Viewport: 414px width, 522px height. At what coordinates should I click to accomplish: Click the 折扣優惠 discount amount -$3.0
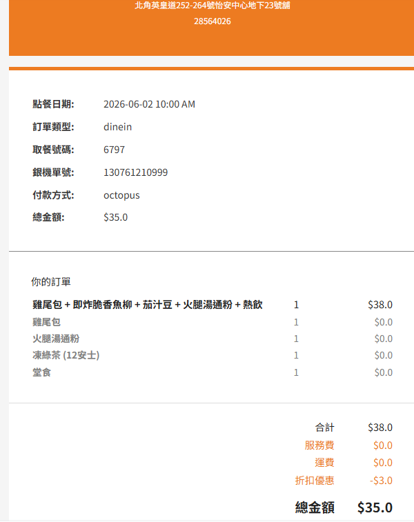pyautogui.click(x=381, y=481)
